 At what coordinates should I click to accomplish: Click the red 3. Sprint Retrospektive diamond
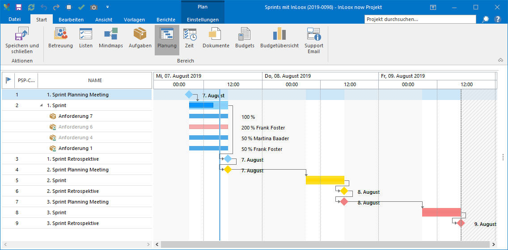(461, 223)
